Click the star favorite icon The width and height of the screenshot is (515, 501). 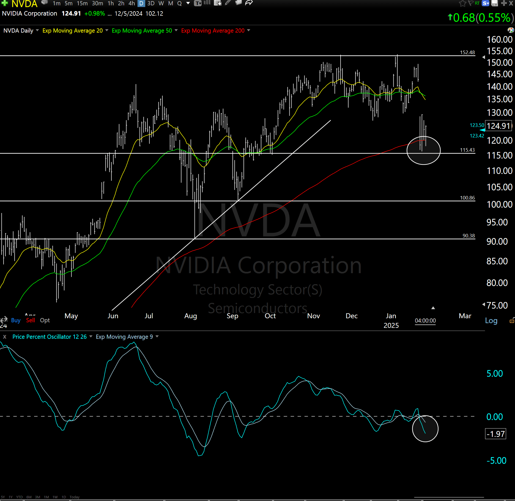462,4
